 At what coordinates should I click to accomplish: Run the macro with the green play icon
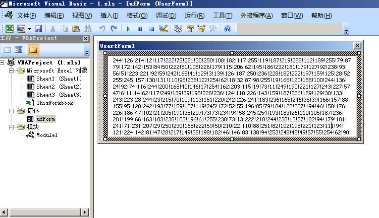pyautogui.click(x=128, y=29)
